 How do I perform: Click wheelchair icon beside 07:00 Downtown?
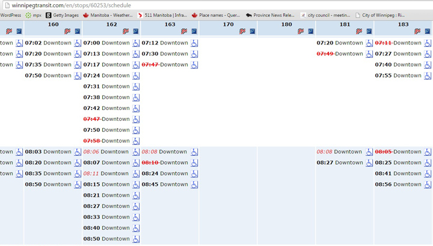click(136, 43)
